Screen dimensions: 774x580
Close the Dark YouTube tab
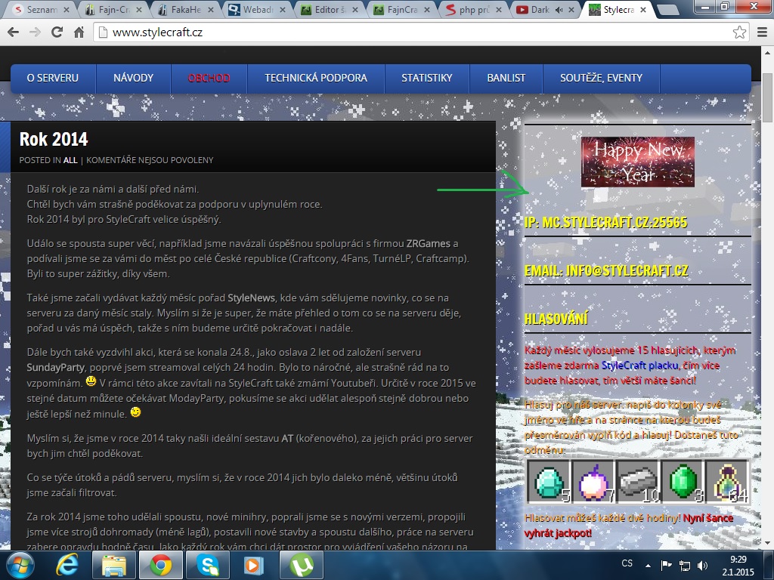571,9
